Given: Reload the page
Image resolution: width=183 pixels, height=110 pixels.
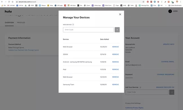Looking at the screenshot, I should (x=9, y=2).
